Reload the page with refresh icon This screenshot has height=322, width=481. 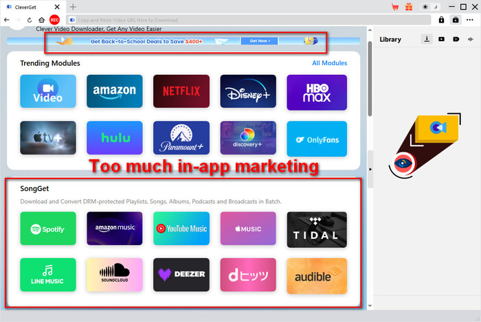point(30,20)
